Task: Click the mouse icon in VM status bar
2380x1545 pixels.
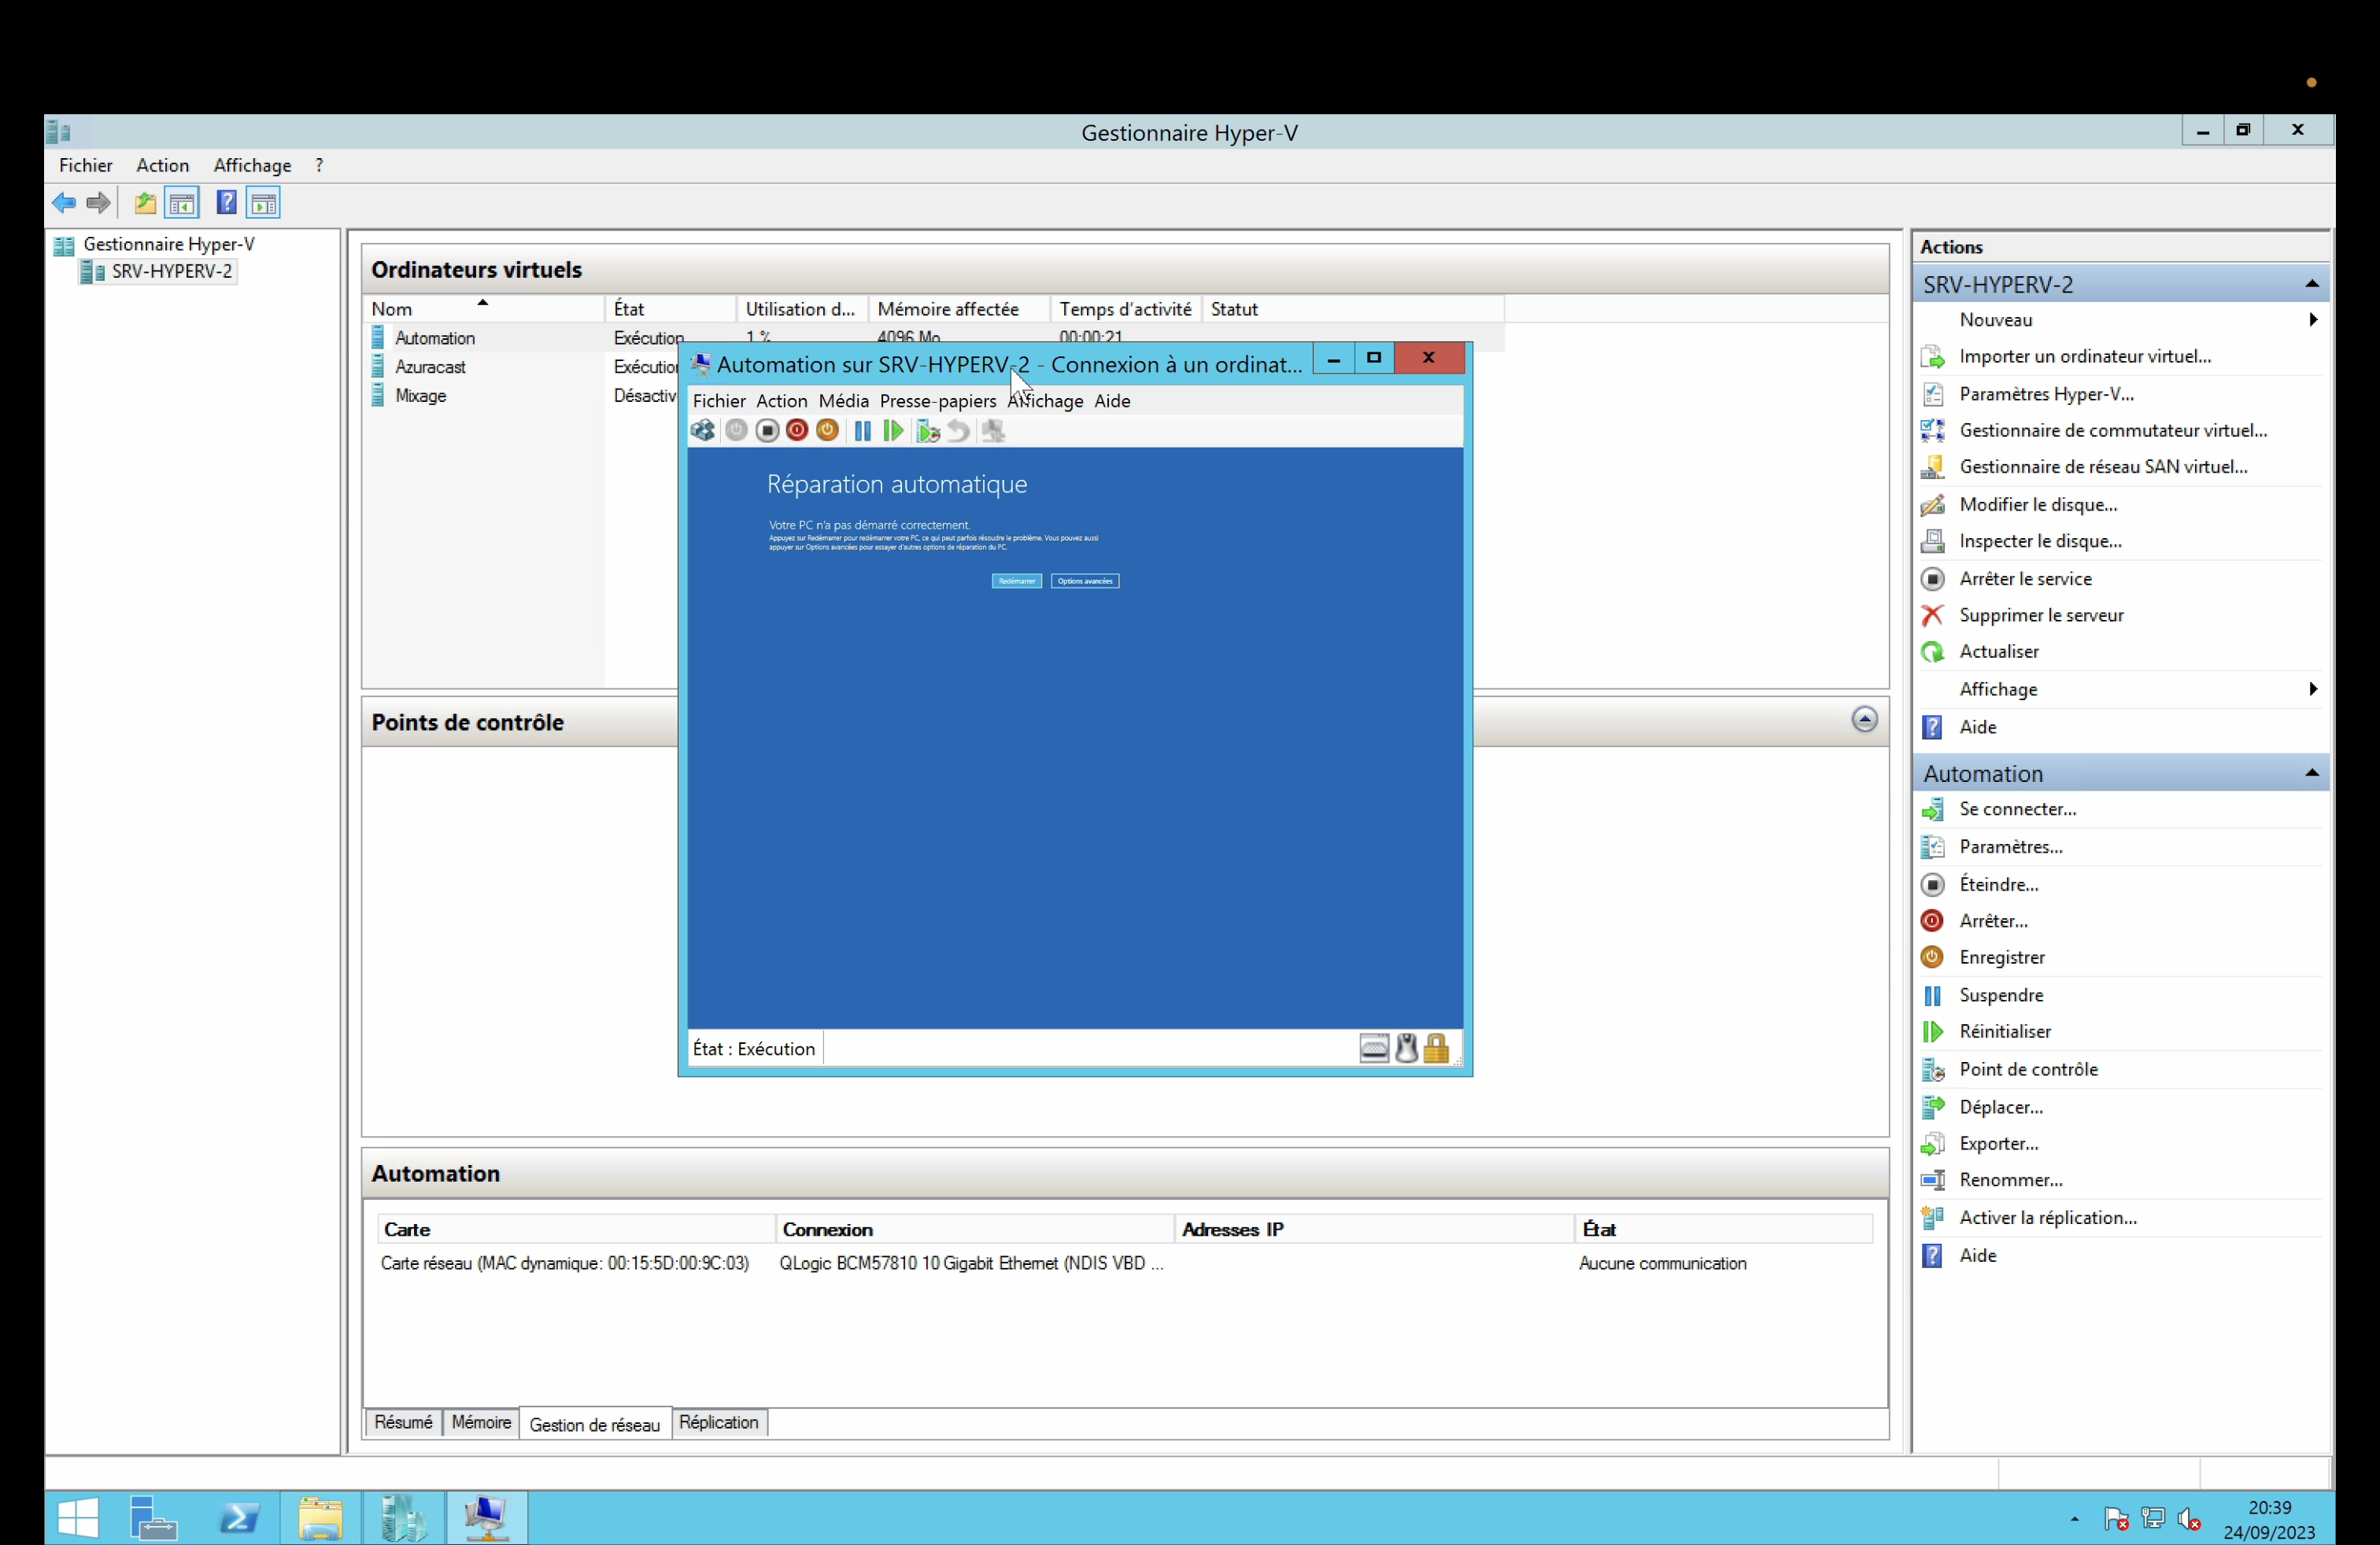Action: tap(1406, 1049)
